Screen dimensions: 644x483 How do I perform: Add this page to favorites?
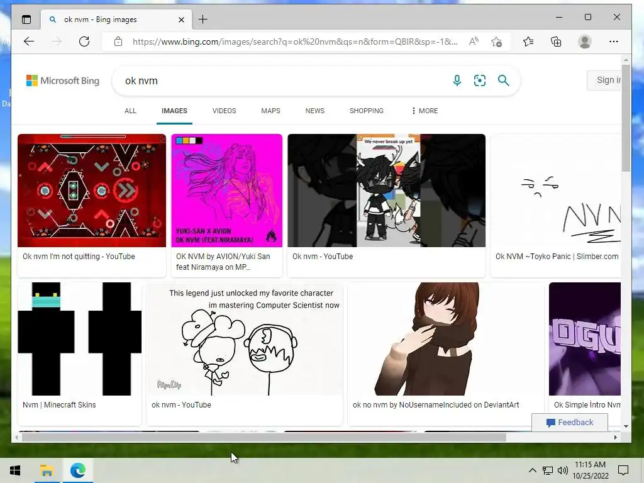click(496, 42)
